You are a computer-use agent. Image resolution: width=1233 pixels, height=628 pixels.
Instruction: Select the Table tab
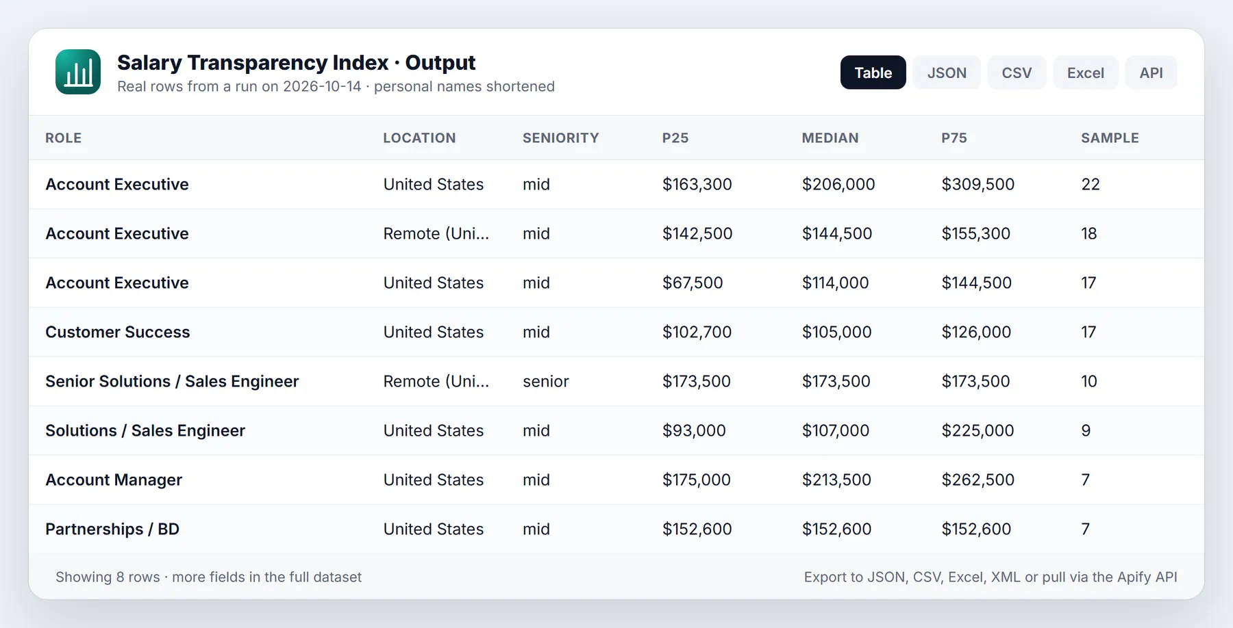click(x=873, y=73)
